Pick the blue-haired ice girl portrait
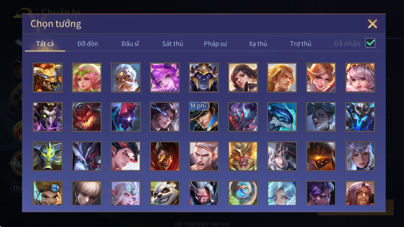404x227 pixels. pyautogui.click(x=282, y=193)
